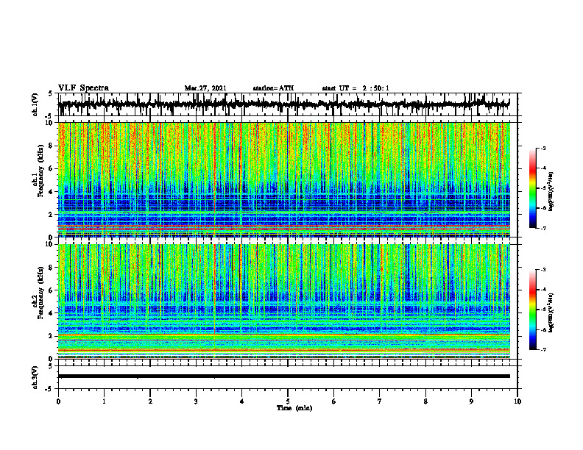The width and height of the screenshot is (583, 450).
Task: Click time axis tick label "4"
Action: [242, 401]
